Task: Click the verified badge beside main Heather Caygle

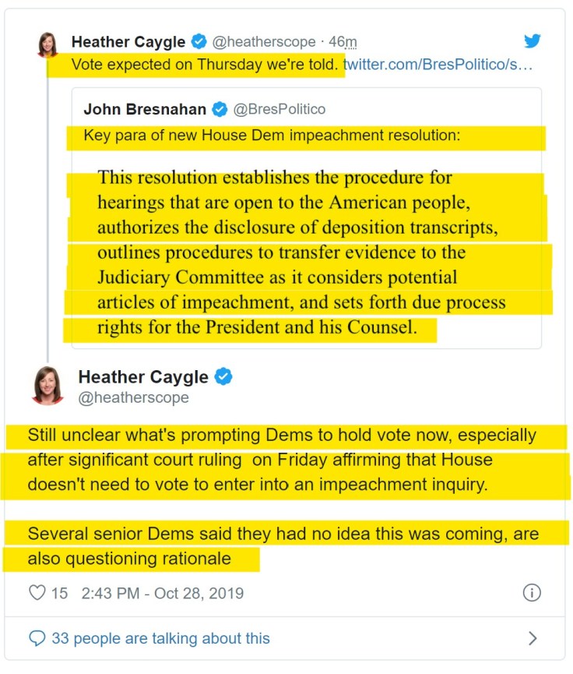Action: 223,376
